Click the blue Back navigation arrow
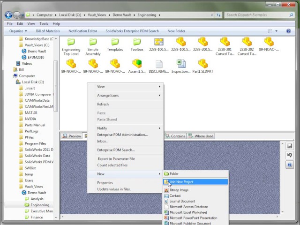Image resolution: width=300 pixels, height=225 pixels. click(x=8, y=15)
